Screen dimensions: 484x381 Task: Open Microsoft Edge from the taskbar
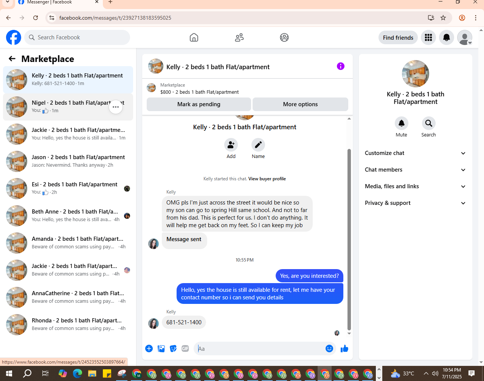click(78, 373)
